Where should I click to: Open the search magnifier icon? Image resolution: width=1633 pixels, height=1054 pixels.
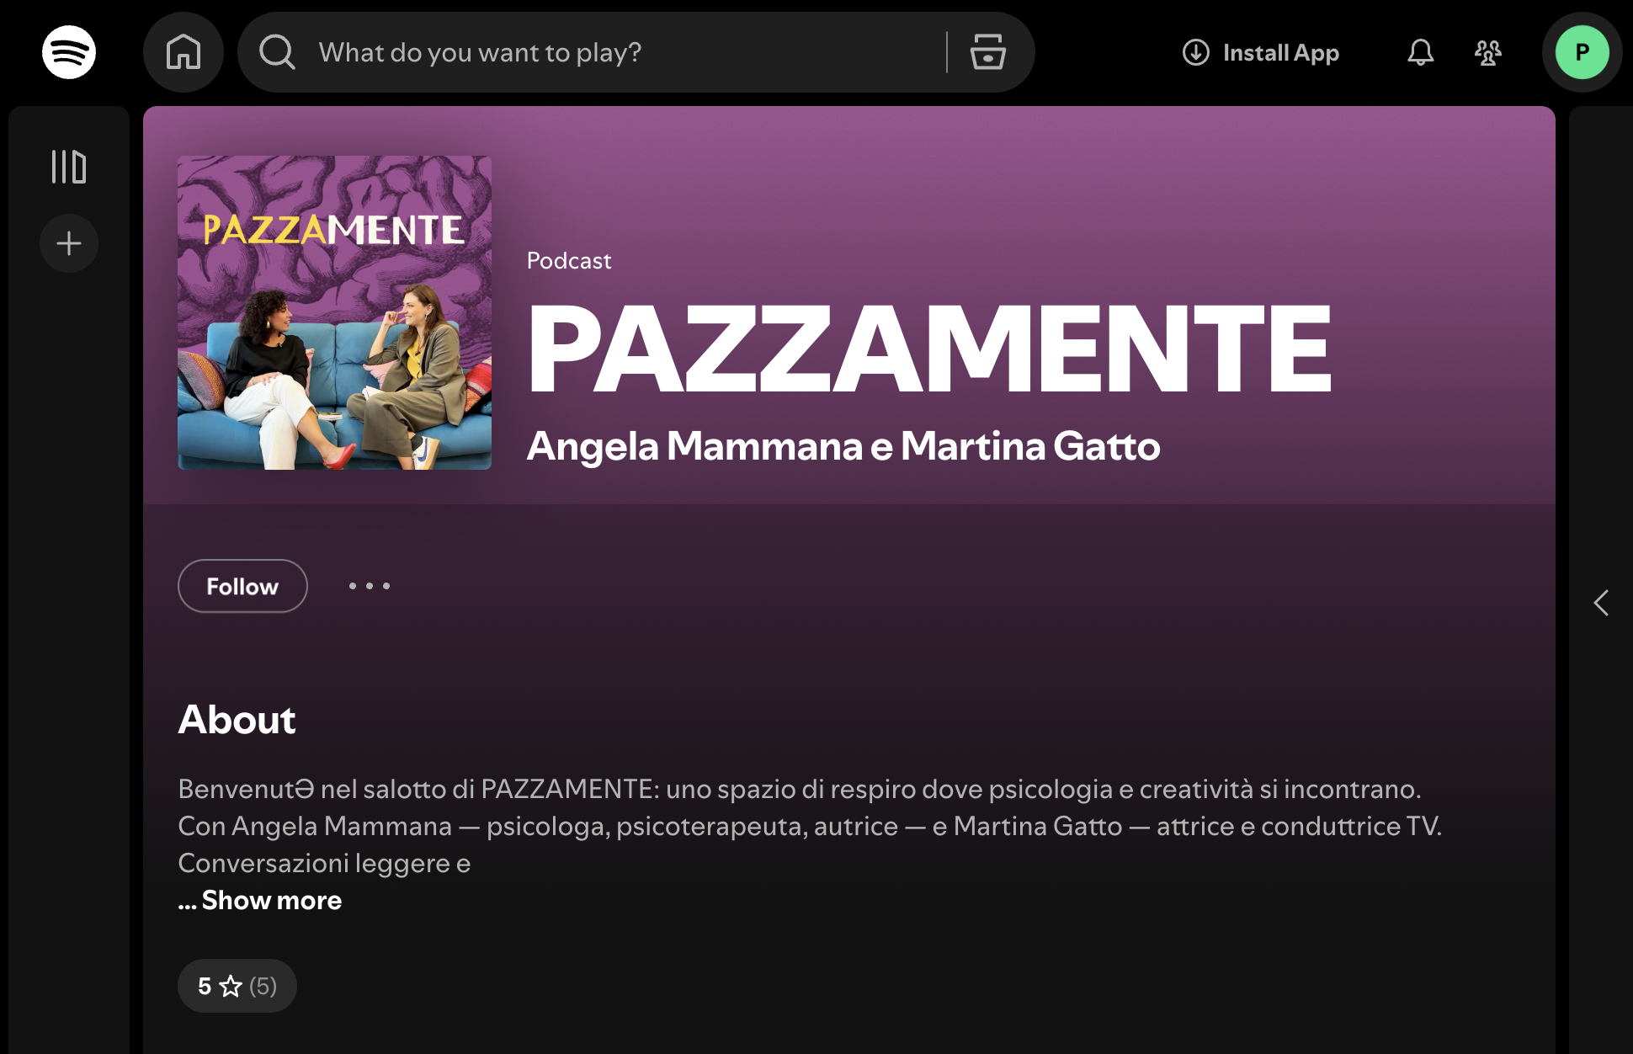pos(276,52)
